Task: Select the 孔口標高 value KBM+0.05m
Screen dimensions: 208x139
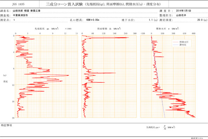Action: click(x=93, y=20)
